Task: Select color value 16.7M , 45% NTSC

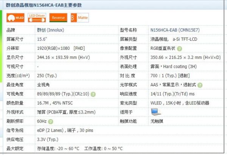Action: pos(55,103)
